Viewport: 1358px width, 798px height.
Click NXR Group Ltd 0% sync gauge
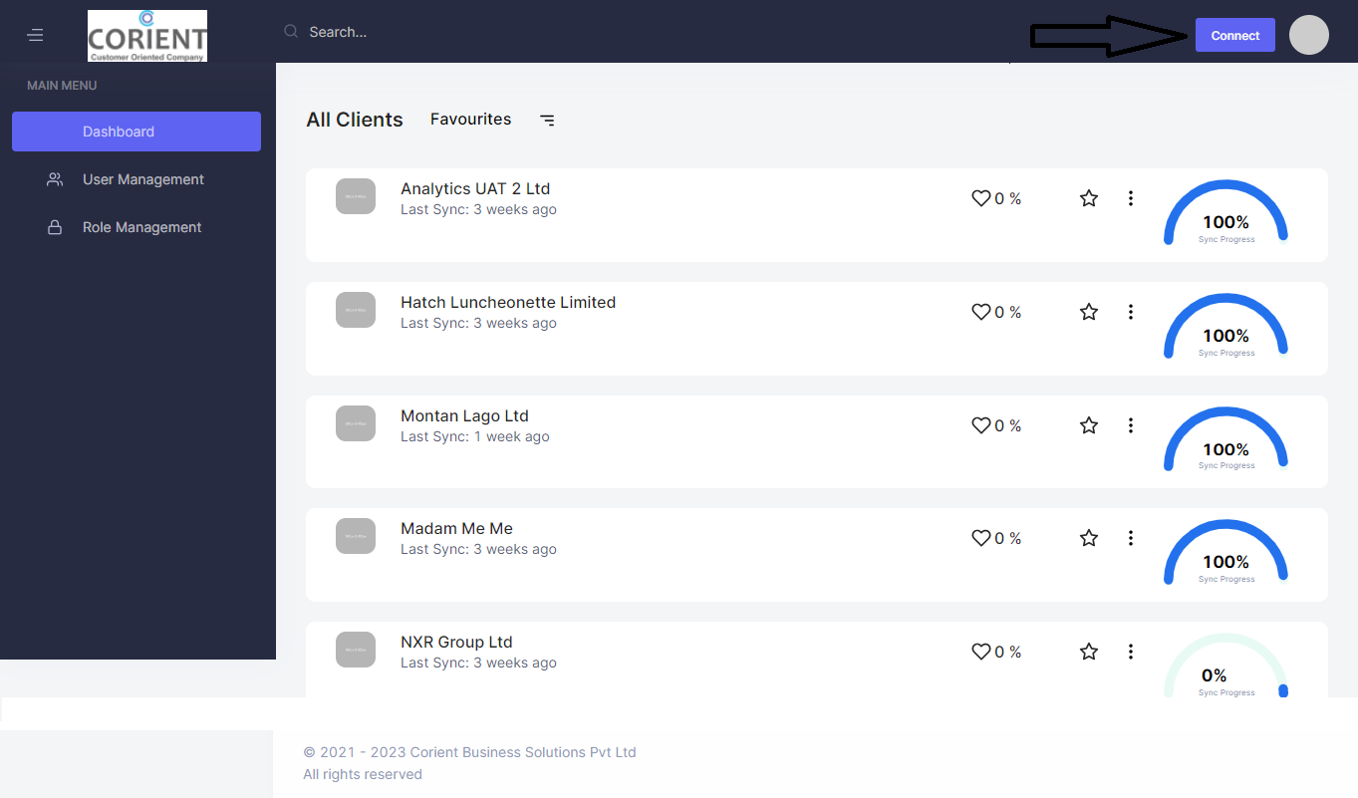click(1225, 665)
